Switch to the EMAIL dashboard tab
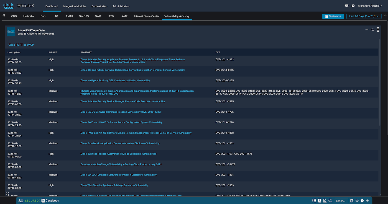The image size is (388, 204). [70, 16]
